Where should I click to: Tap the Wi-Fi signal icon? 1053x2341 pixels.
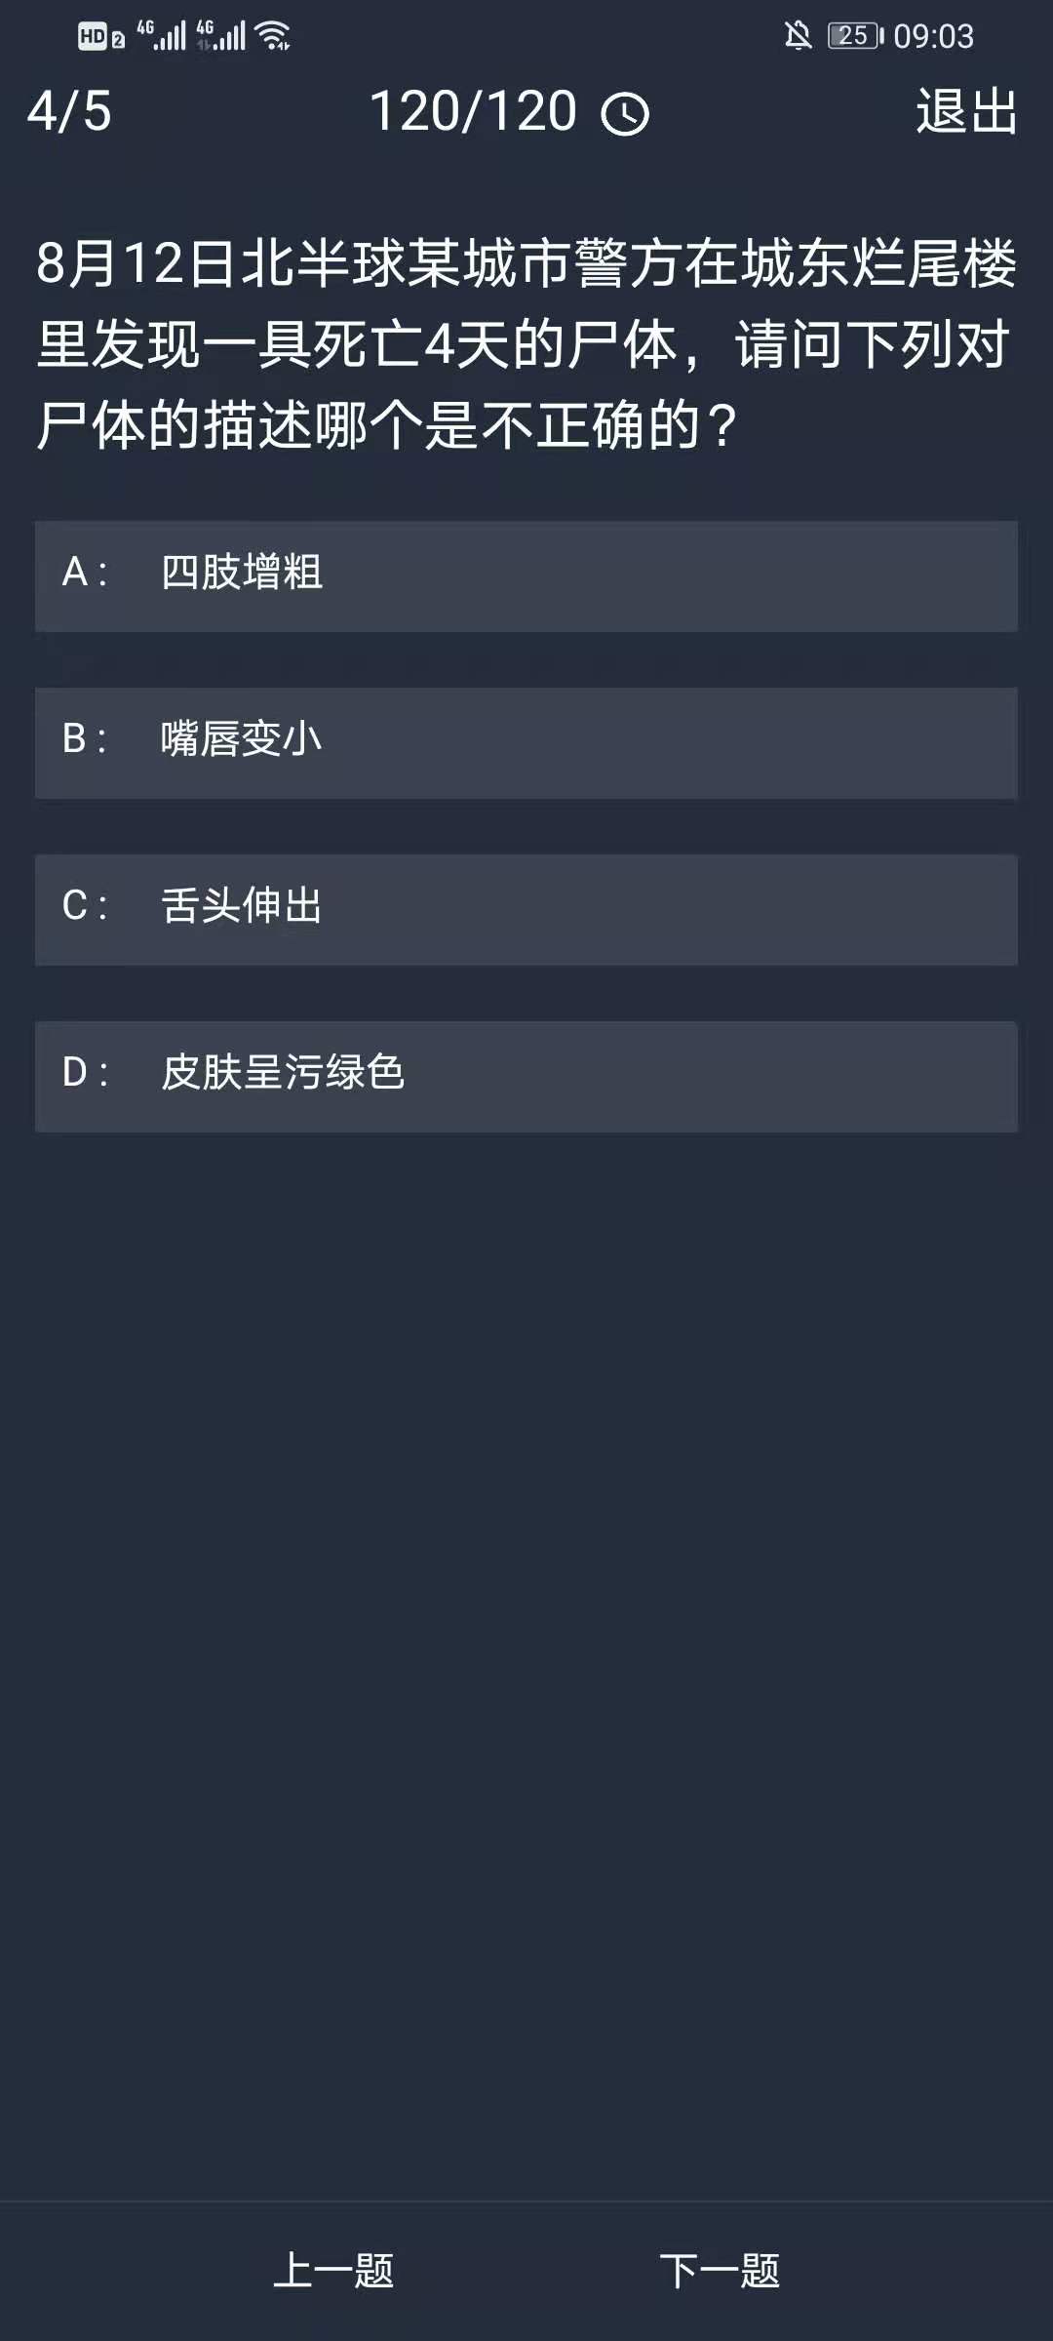click(273, 36)
